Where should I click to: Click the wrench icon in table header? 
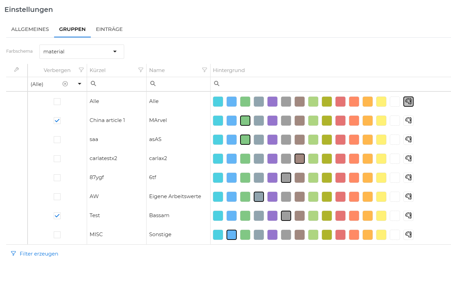pos(16,70)
